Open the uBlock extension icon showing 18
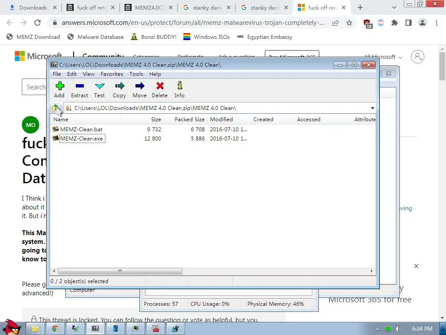 click(x=367, y=24)
